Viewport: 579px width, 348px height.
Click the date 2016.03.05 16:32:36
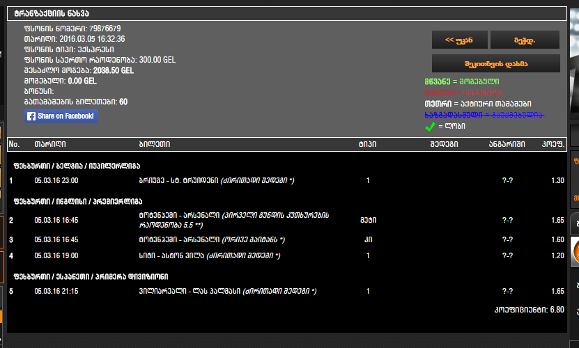[x=92, y=39]
